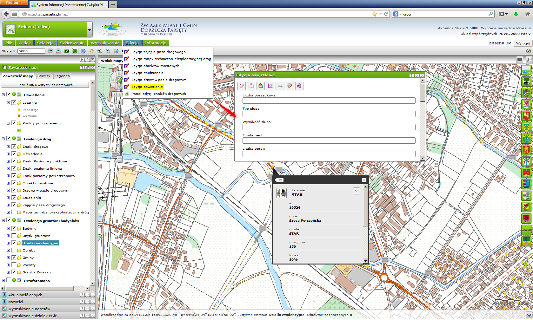Toggle Latarnie layer checkbox
The width and height of the screenshot is (533, 320).
14,102
